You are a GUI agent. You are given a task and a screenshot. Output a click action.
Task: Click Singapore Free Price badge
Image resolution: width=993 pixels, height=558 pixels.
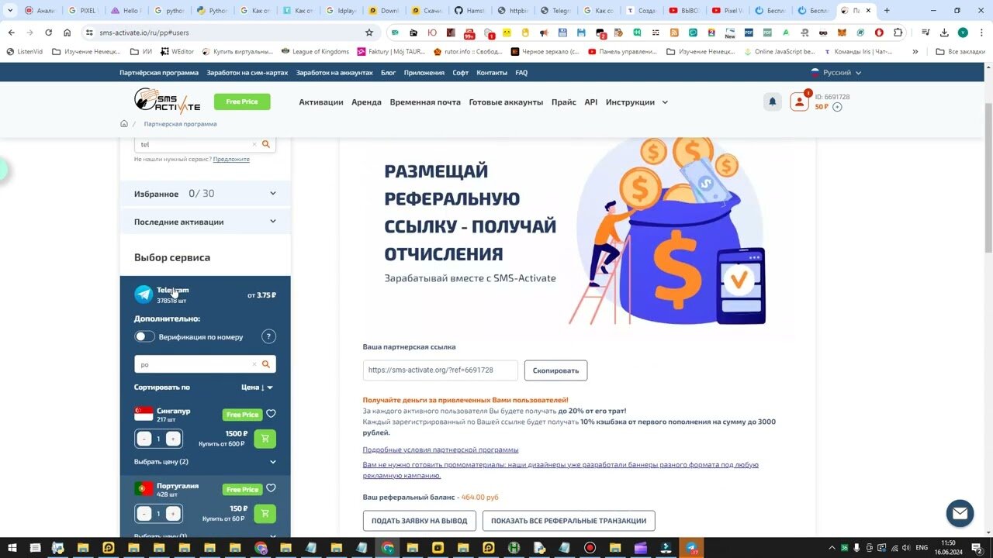242,415
